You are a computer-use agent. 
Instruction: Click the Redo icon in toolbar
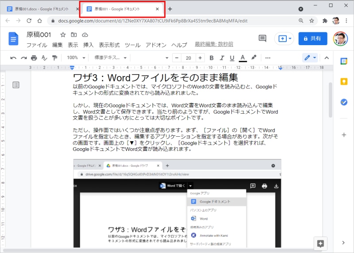coord(24,58)
